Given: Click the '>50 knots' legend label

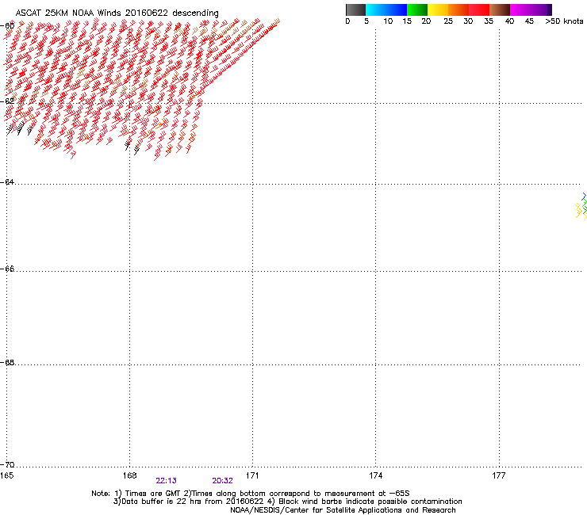Looking at the screenshot, I should 564,21.
